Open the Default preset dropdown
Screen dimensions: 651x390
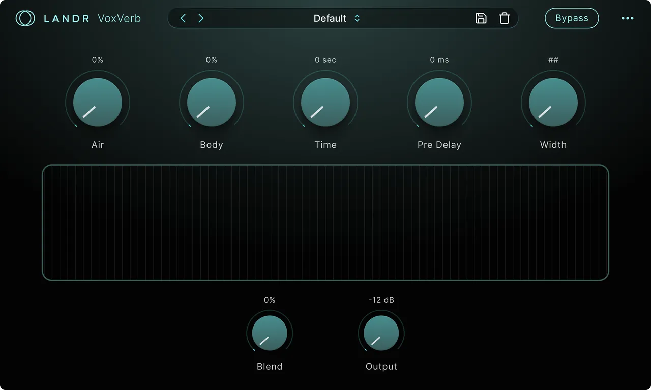click(337, 18)
